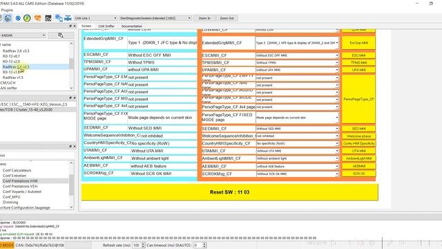Open the KADJAR vehicle dropdown

click(23, 35)
